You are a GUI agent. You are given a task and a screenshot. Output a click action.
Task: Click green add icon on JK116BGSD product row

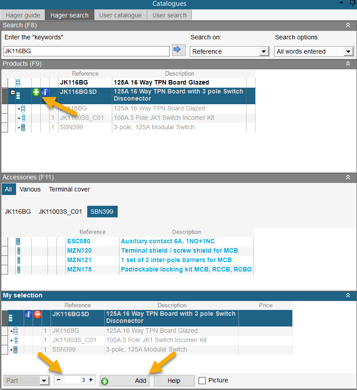coord(36,92)
